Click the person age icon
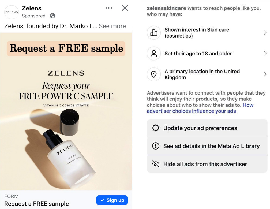 [154, 53]
